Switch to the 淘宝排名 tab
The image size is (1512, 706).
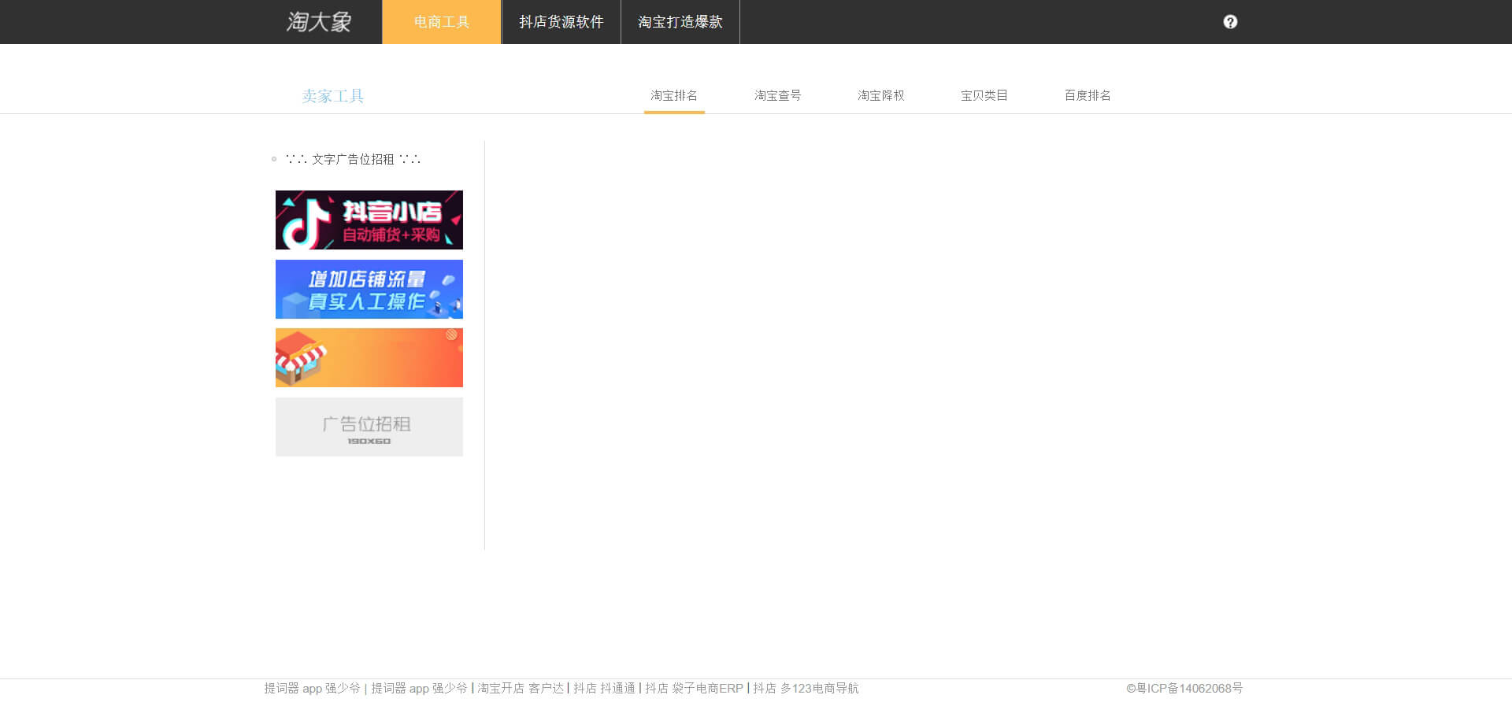(674, 95)
